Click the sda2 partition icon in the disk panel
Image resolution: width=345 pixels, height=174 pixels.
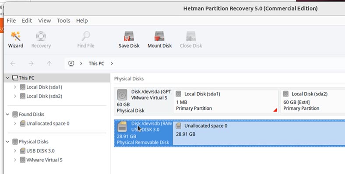point(286,94)
